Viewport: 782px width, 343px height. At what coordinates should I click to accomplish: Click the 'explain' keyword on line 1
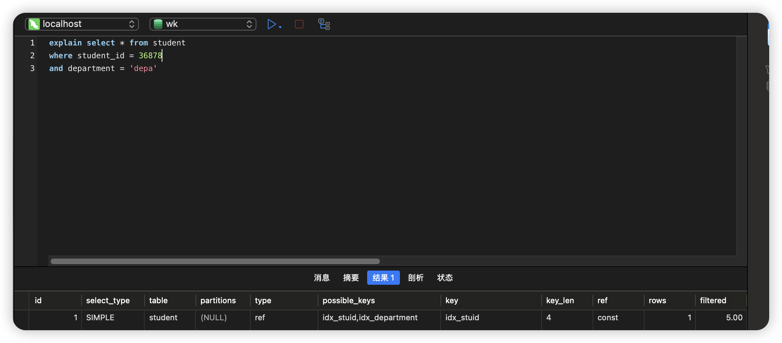[66, 43]
